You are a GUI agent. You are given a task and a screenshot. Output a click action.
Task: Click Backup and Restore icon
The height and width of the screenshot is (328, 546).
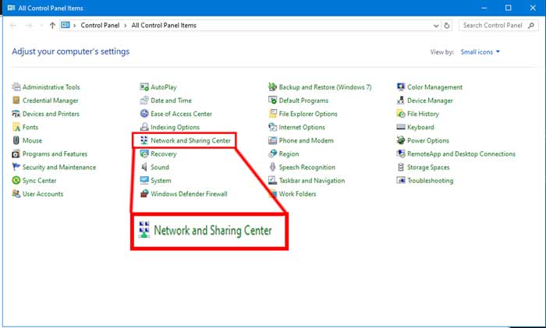pyautogui.click(x=272, y=86)
